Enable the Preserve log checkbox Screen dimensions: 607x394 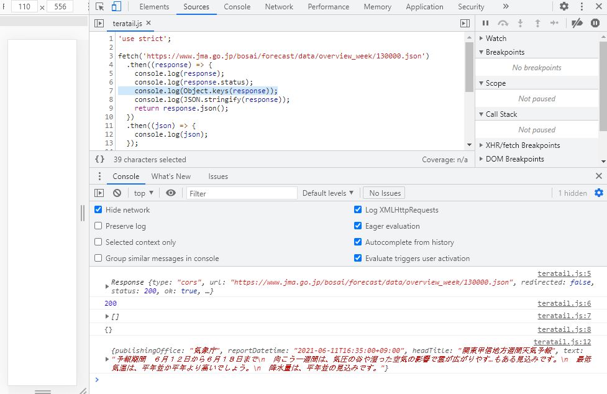pyautogui.click(x=98, y=226)
